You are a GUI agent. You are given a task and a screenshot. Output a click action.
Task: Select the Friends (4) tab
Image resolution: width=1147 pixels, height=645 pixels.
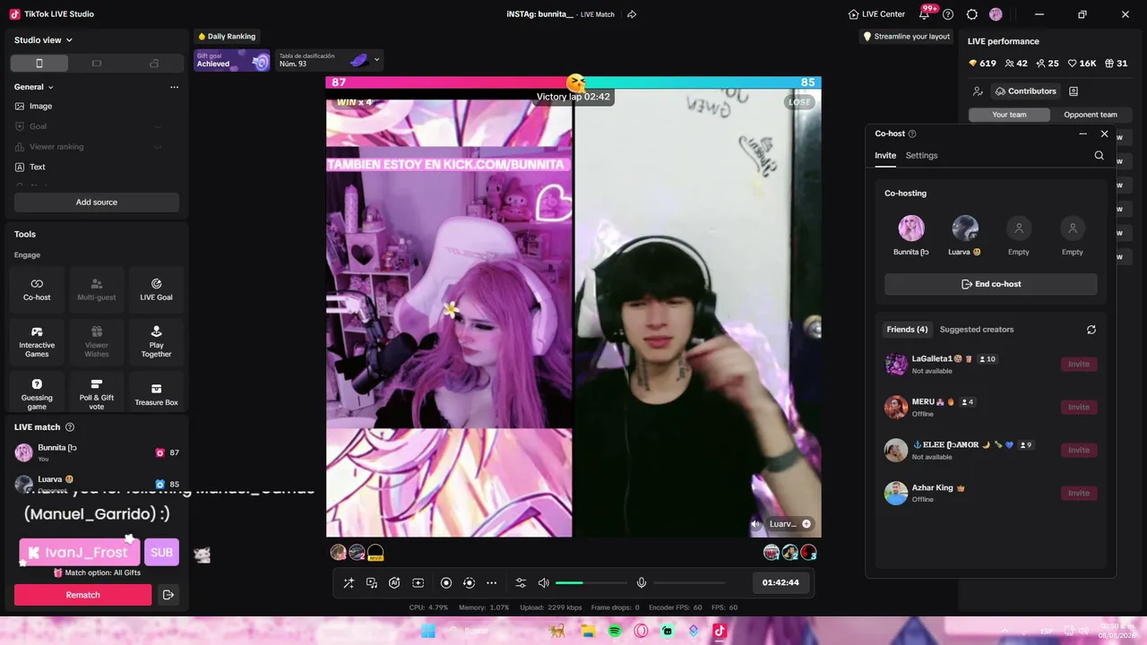(907, 330)
